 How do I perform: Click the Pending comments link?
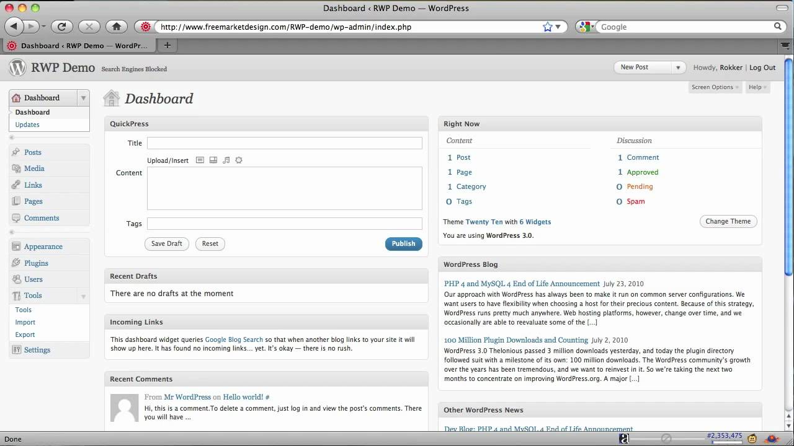tap(640, 186)
